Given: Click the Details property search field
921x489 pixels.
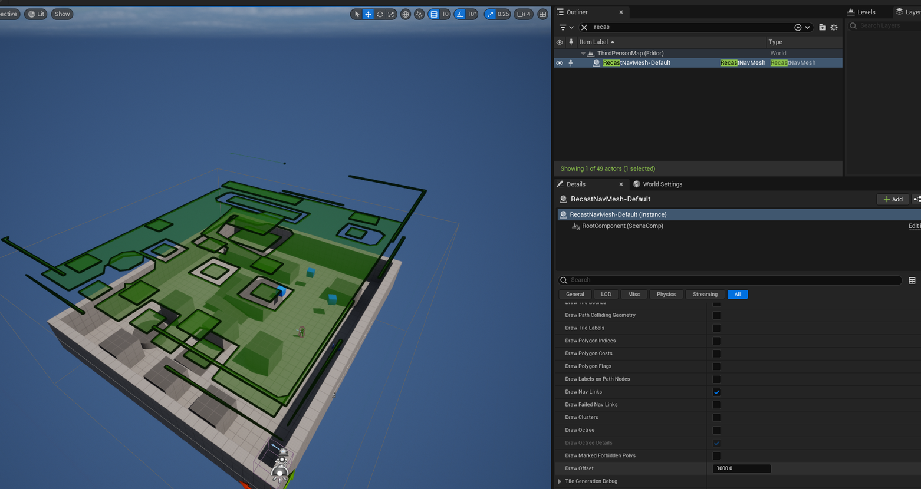Looking at the screenshot, I should tap(730, 280).
